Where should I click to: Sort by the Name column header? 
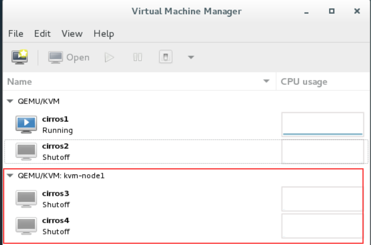pyautogui.click(x=139, y=81)
